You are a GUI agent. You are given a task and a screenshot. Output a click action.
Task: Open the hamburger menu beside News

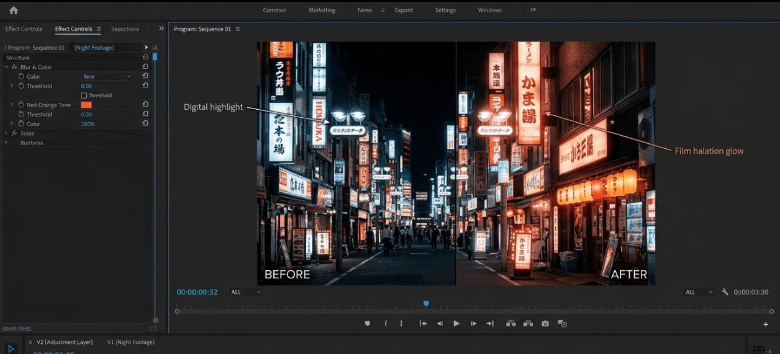(x=383, y=11)
